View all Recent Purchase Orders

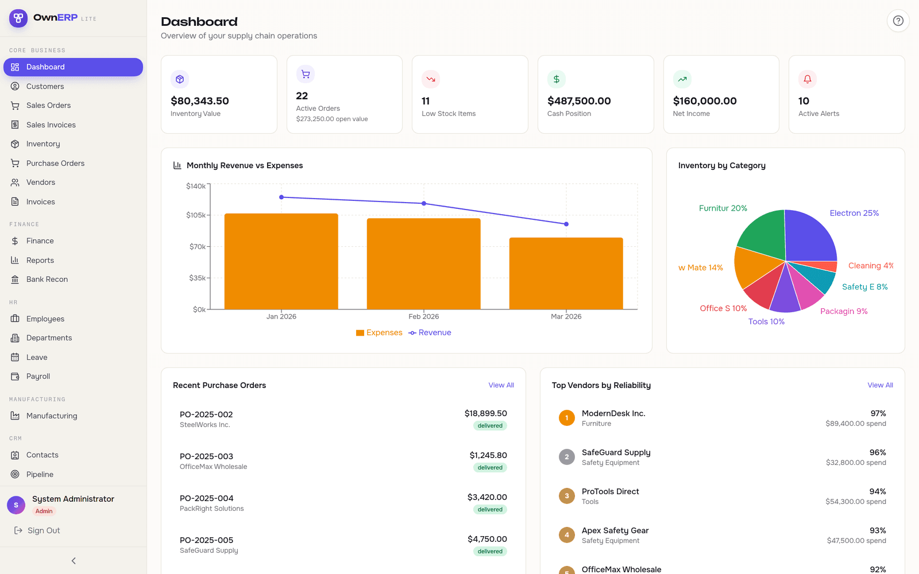[x=501, y=385]
